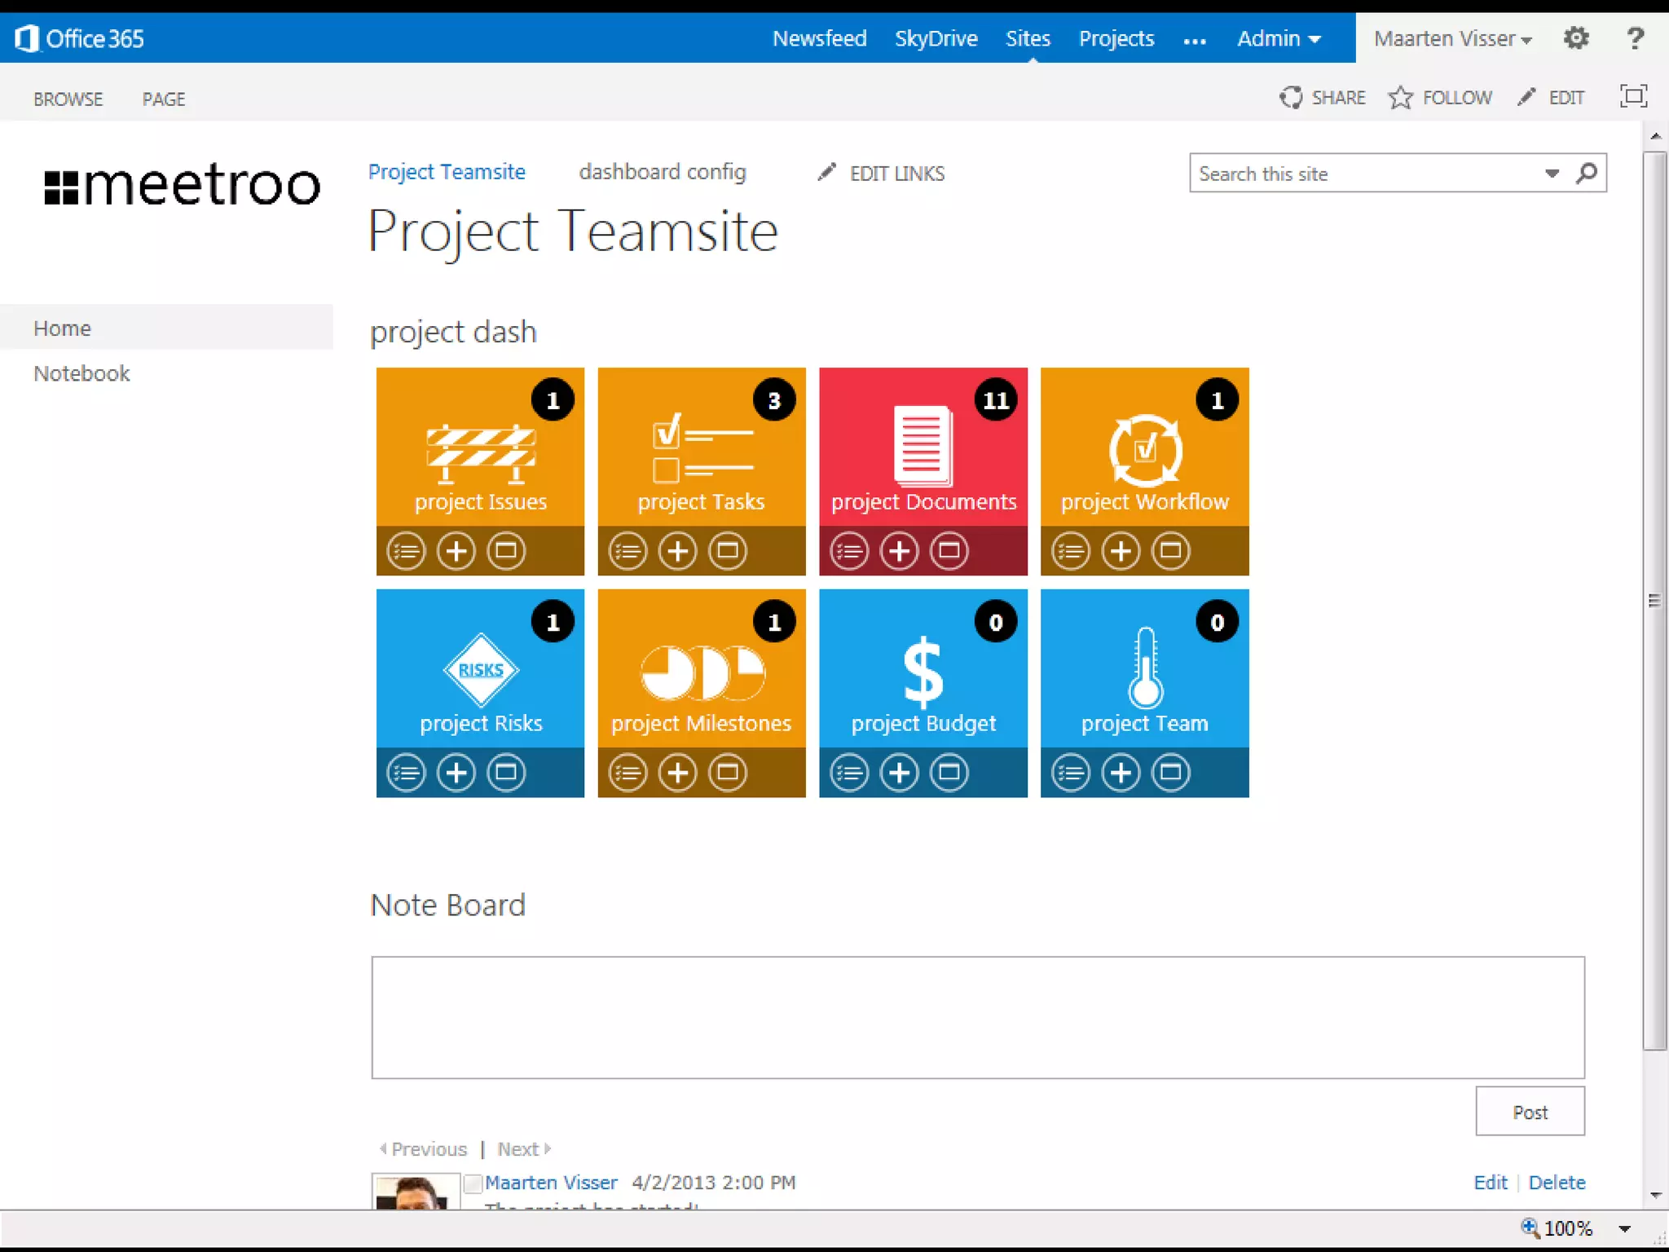The image size is (1669, 1252).
Task: Open the PAGE ribbon tab
Action: 164,99
